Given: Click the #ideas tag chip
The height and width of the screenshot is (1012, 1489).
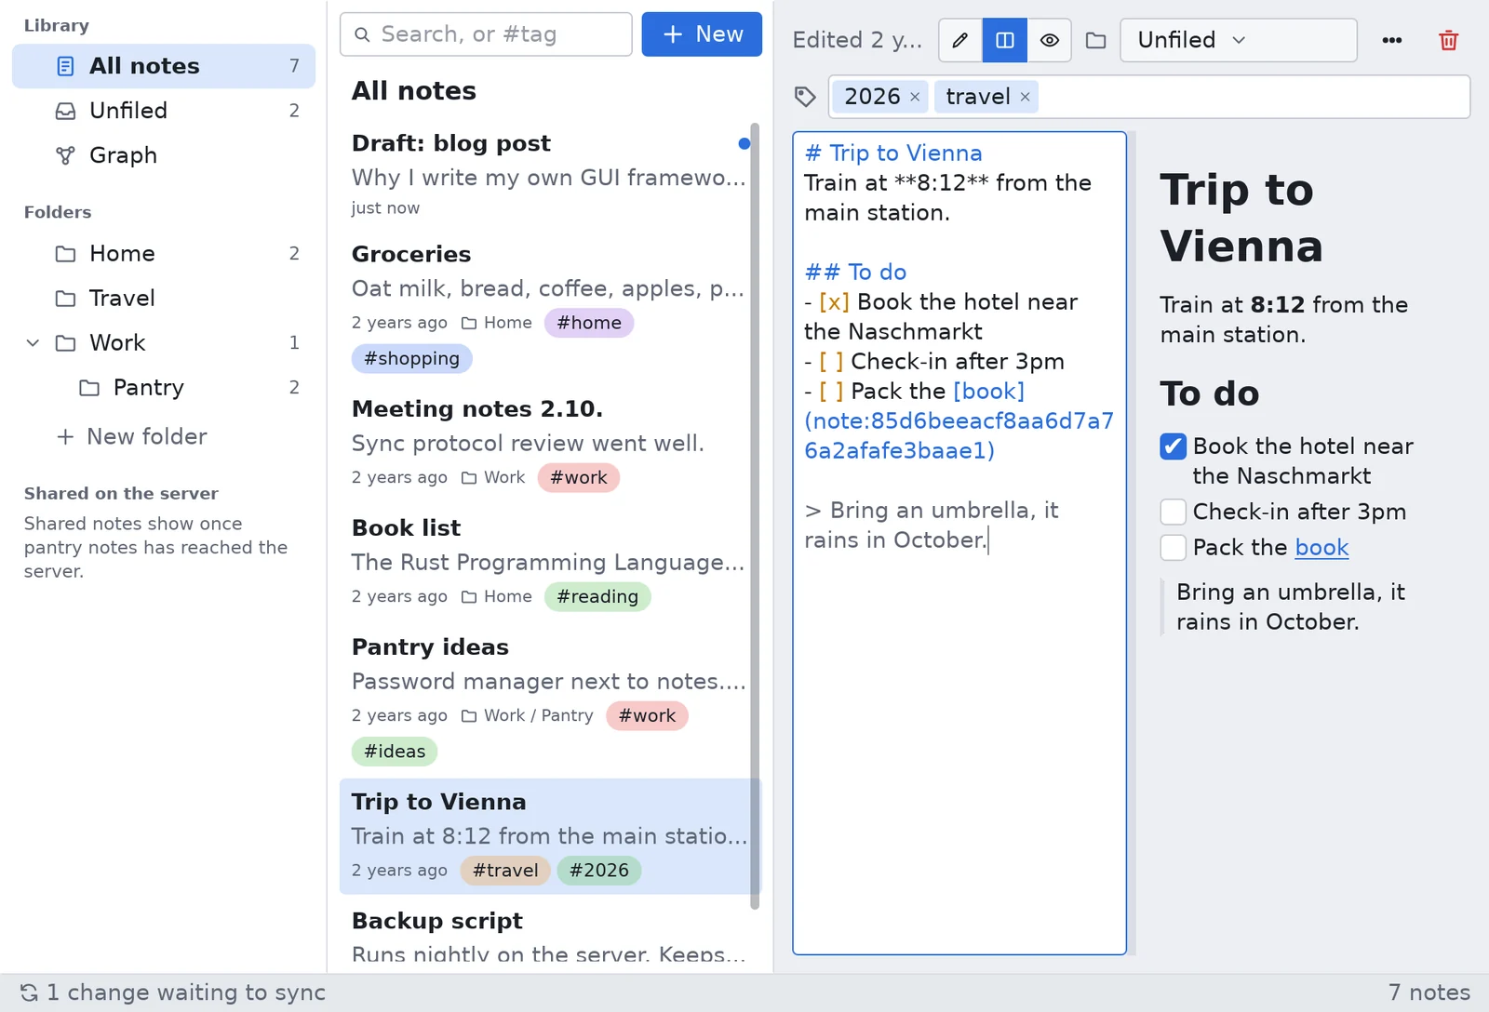Looking at the screenshot, I should click(395, 751).
